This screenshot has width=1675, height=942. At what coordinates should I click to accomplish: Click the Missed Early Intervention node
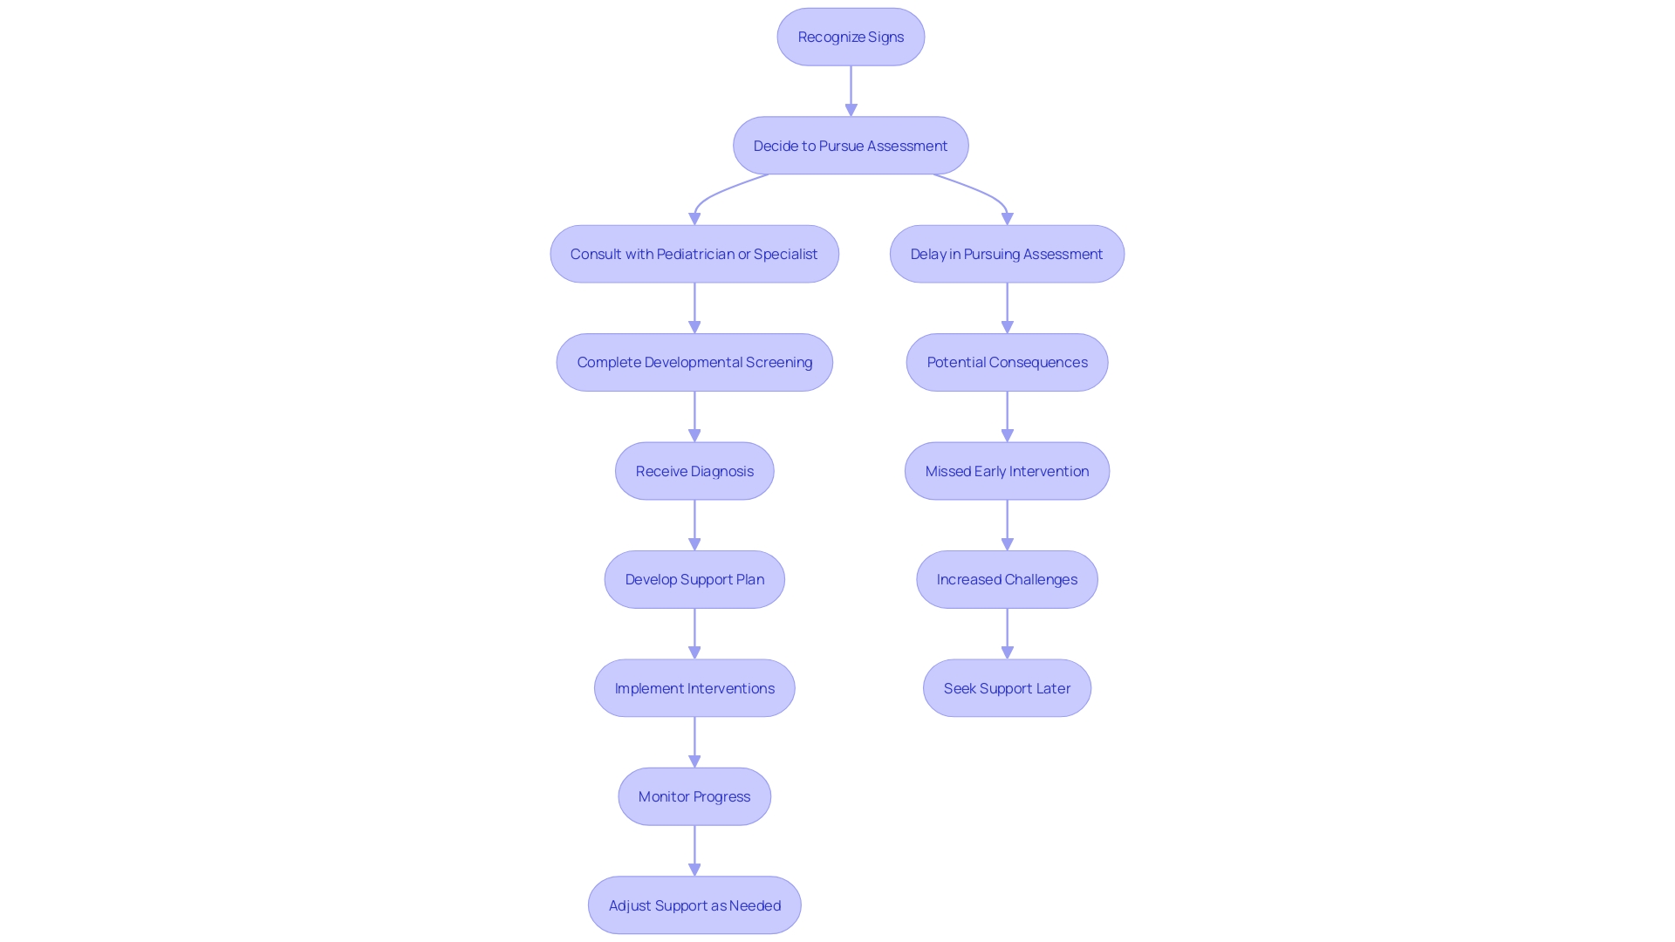click(1007, 470)
